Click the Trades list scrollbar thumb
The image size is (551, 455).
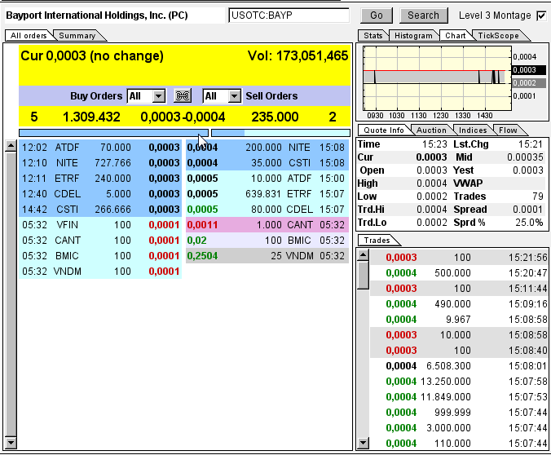point(363,276)
